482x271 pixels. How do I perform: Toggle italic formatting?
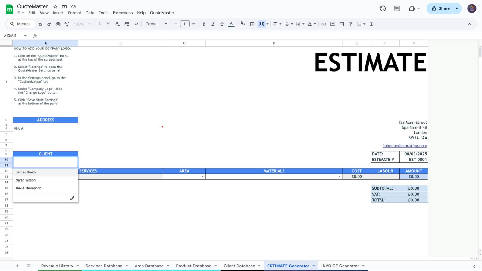point(213,24)
